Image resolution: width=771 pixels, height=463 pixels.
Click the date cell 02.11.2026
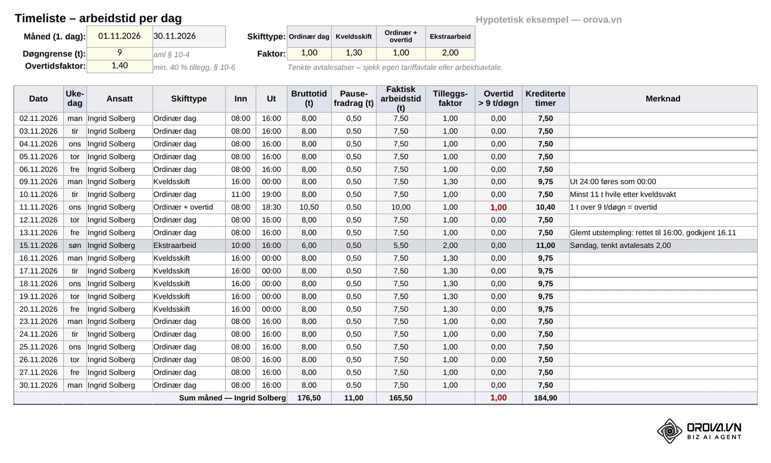click(39, 119)
